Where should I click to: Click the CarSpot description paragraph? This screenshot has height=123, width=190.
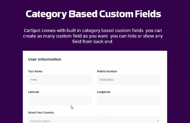click(x=93, y=36)
